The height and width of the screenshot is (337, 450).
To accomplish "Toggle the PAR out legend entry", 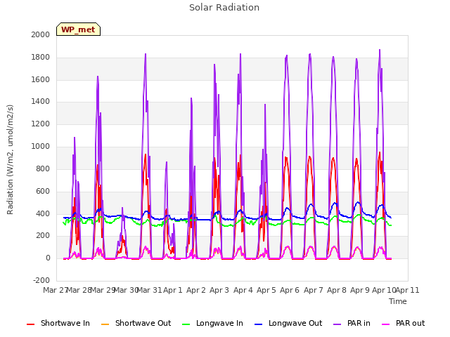I will [403, 323].
